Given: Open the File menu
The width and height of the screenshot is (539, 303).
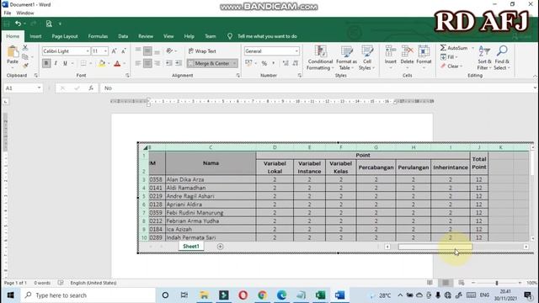Looking at the screenshot, I should pyautogui.click(x=8, y=13).
